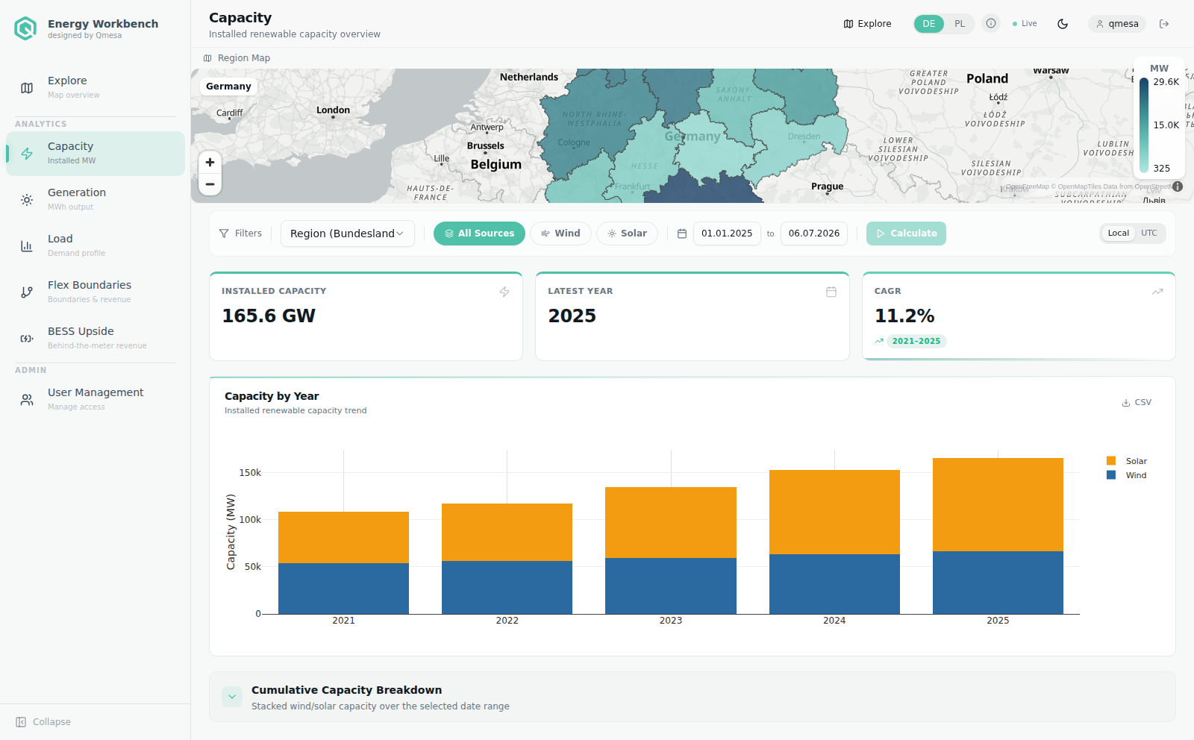Select the Solar source filter
The image size is (1194, 740).
click(x=627, y=233)
